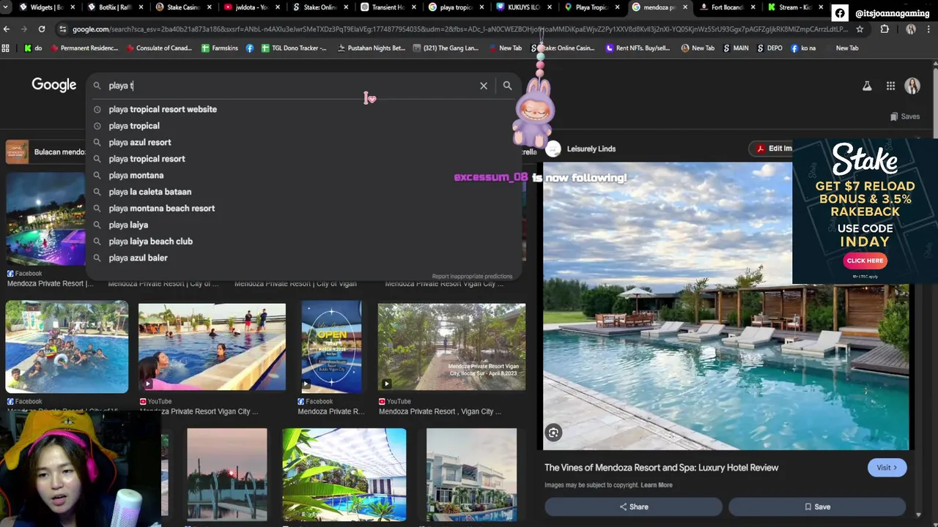Click clock icon beside 'playa tropical' suggestion
Image resolution: width=938 pixels, height=527 pixels.
coord(97,126)
